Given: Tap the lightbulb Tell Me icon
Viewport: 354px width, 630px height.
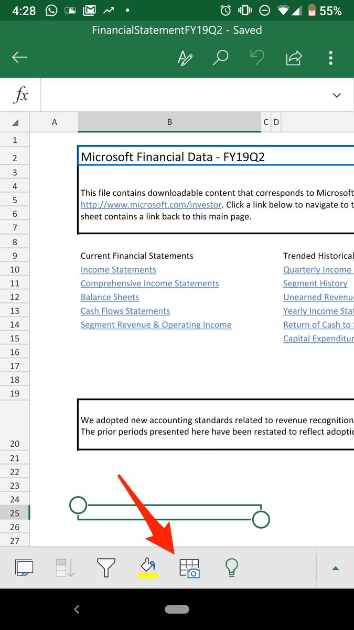Looking at the screenshot, I should [x=231, y=568].
